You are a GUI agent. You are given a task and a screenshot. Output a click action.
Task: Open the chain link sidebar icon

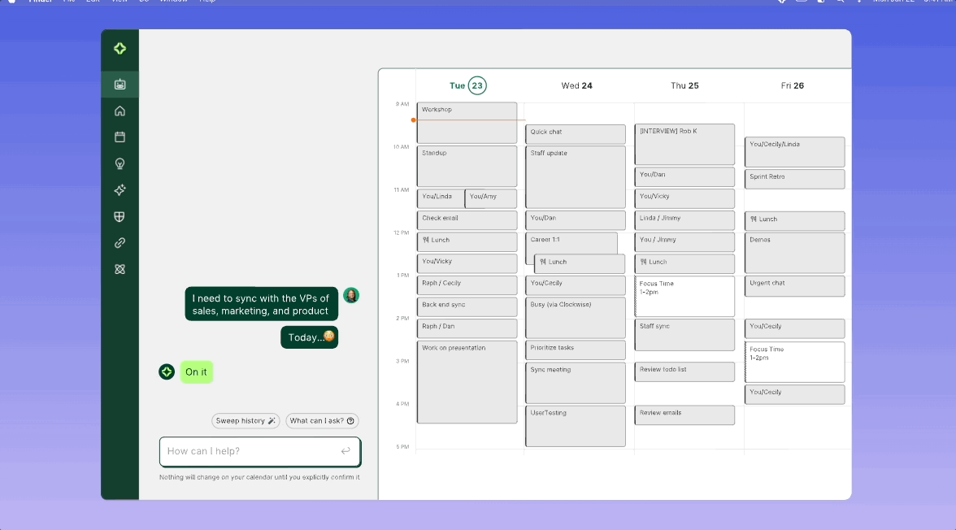(x=120, y=243)
